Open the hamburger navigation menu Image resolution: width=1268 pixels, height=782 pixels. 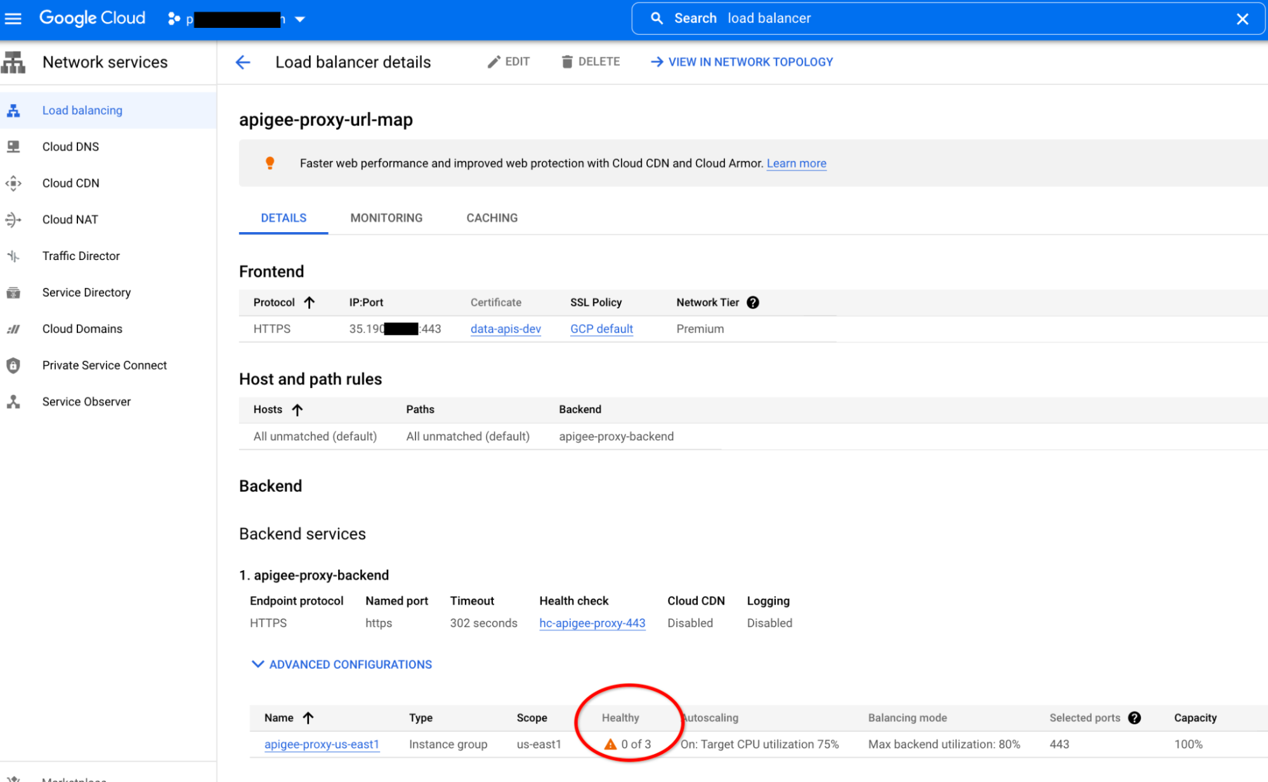click(13, 18)
